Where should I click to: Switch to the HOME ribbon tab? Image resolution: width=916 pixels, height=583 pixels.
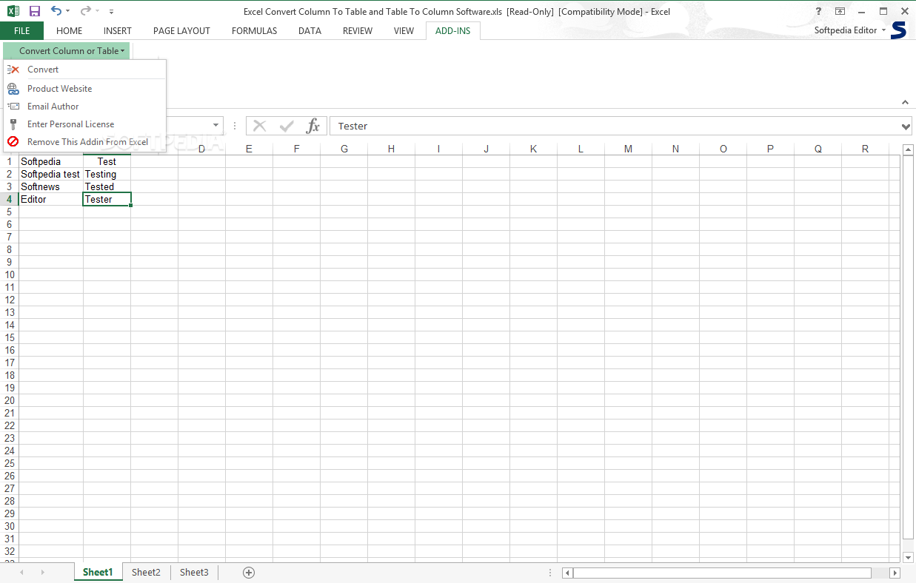click(70, 31)
